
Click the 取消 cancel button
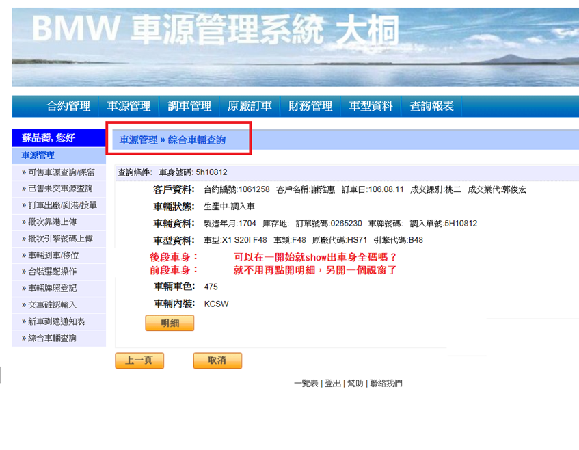(217, 360)
